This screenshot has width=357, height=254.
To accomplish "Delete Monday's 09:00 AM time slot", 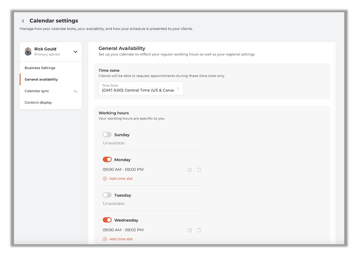I will pos(199,170).
